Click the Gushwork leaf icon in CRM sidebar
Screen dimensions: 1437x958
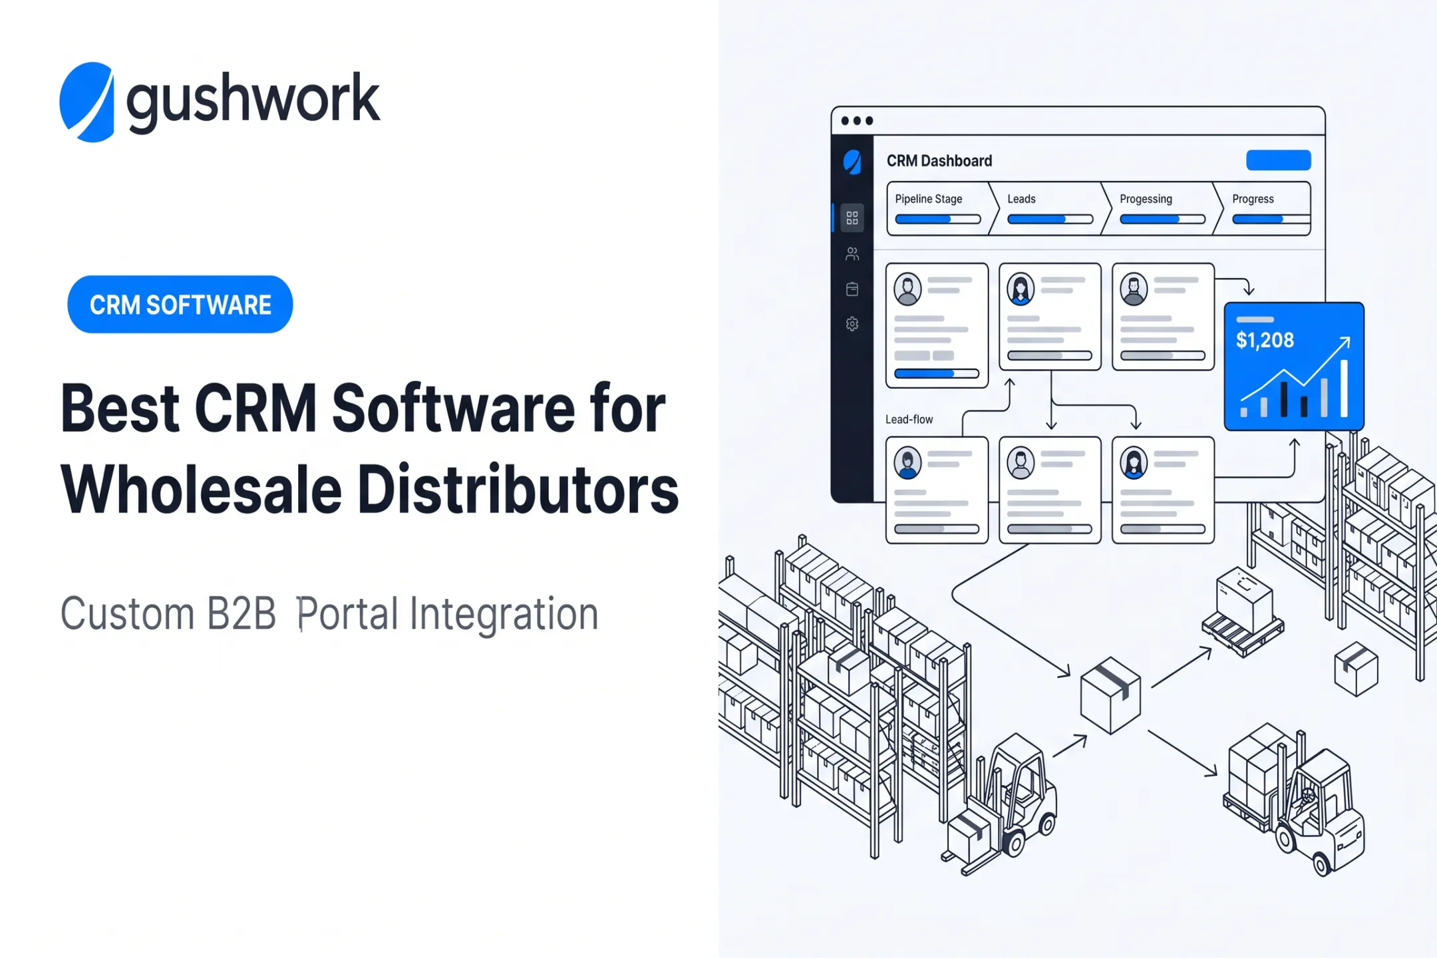(x=852, y=162)
